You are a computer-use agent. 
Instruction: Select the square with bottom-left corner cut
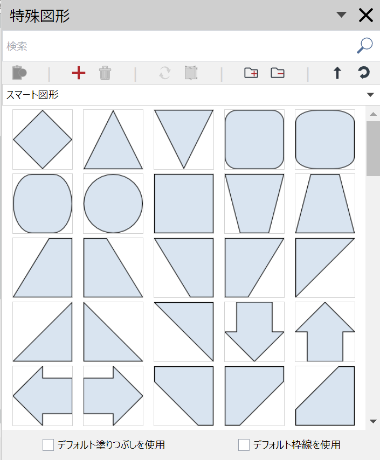point(184,396)
